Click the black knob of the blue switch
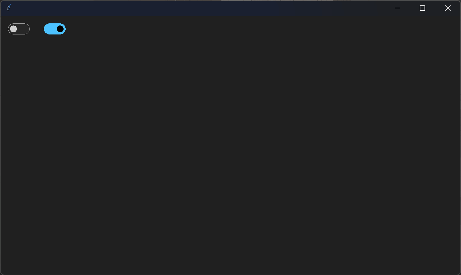The height and width of the screenshot is (275, 461). (x=60, y=29)
